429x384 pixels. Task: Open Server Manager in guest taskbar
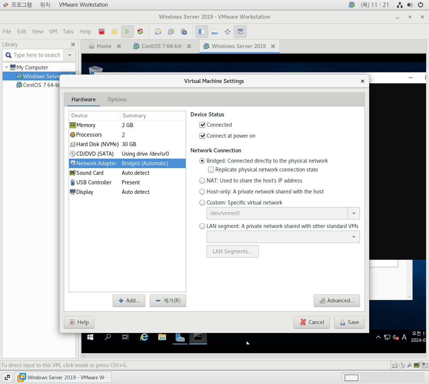180,337
